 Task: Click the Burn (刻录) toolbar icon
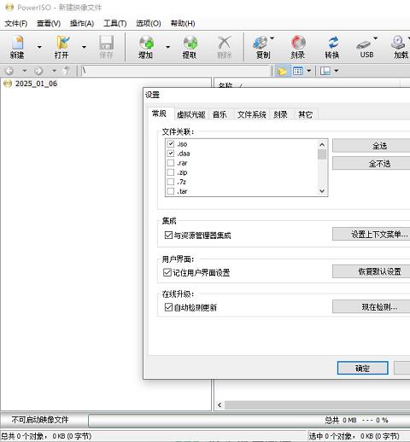tap(298, 47)
